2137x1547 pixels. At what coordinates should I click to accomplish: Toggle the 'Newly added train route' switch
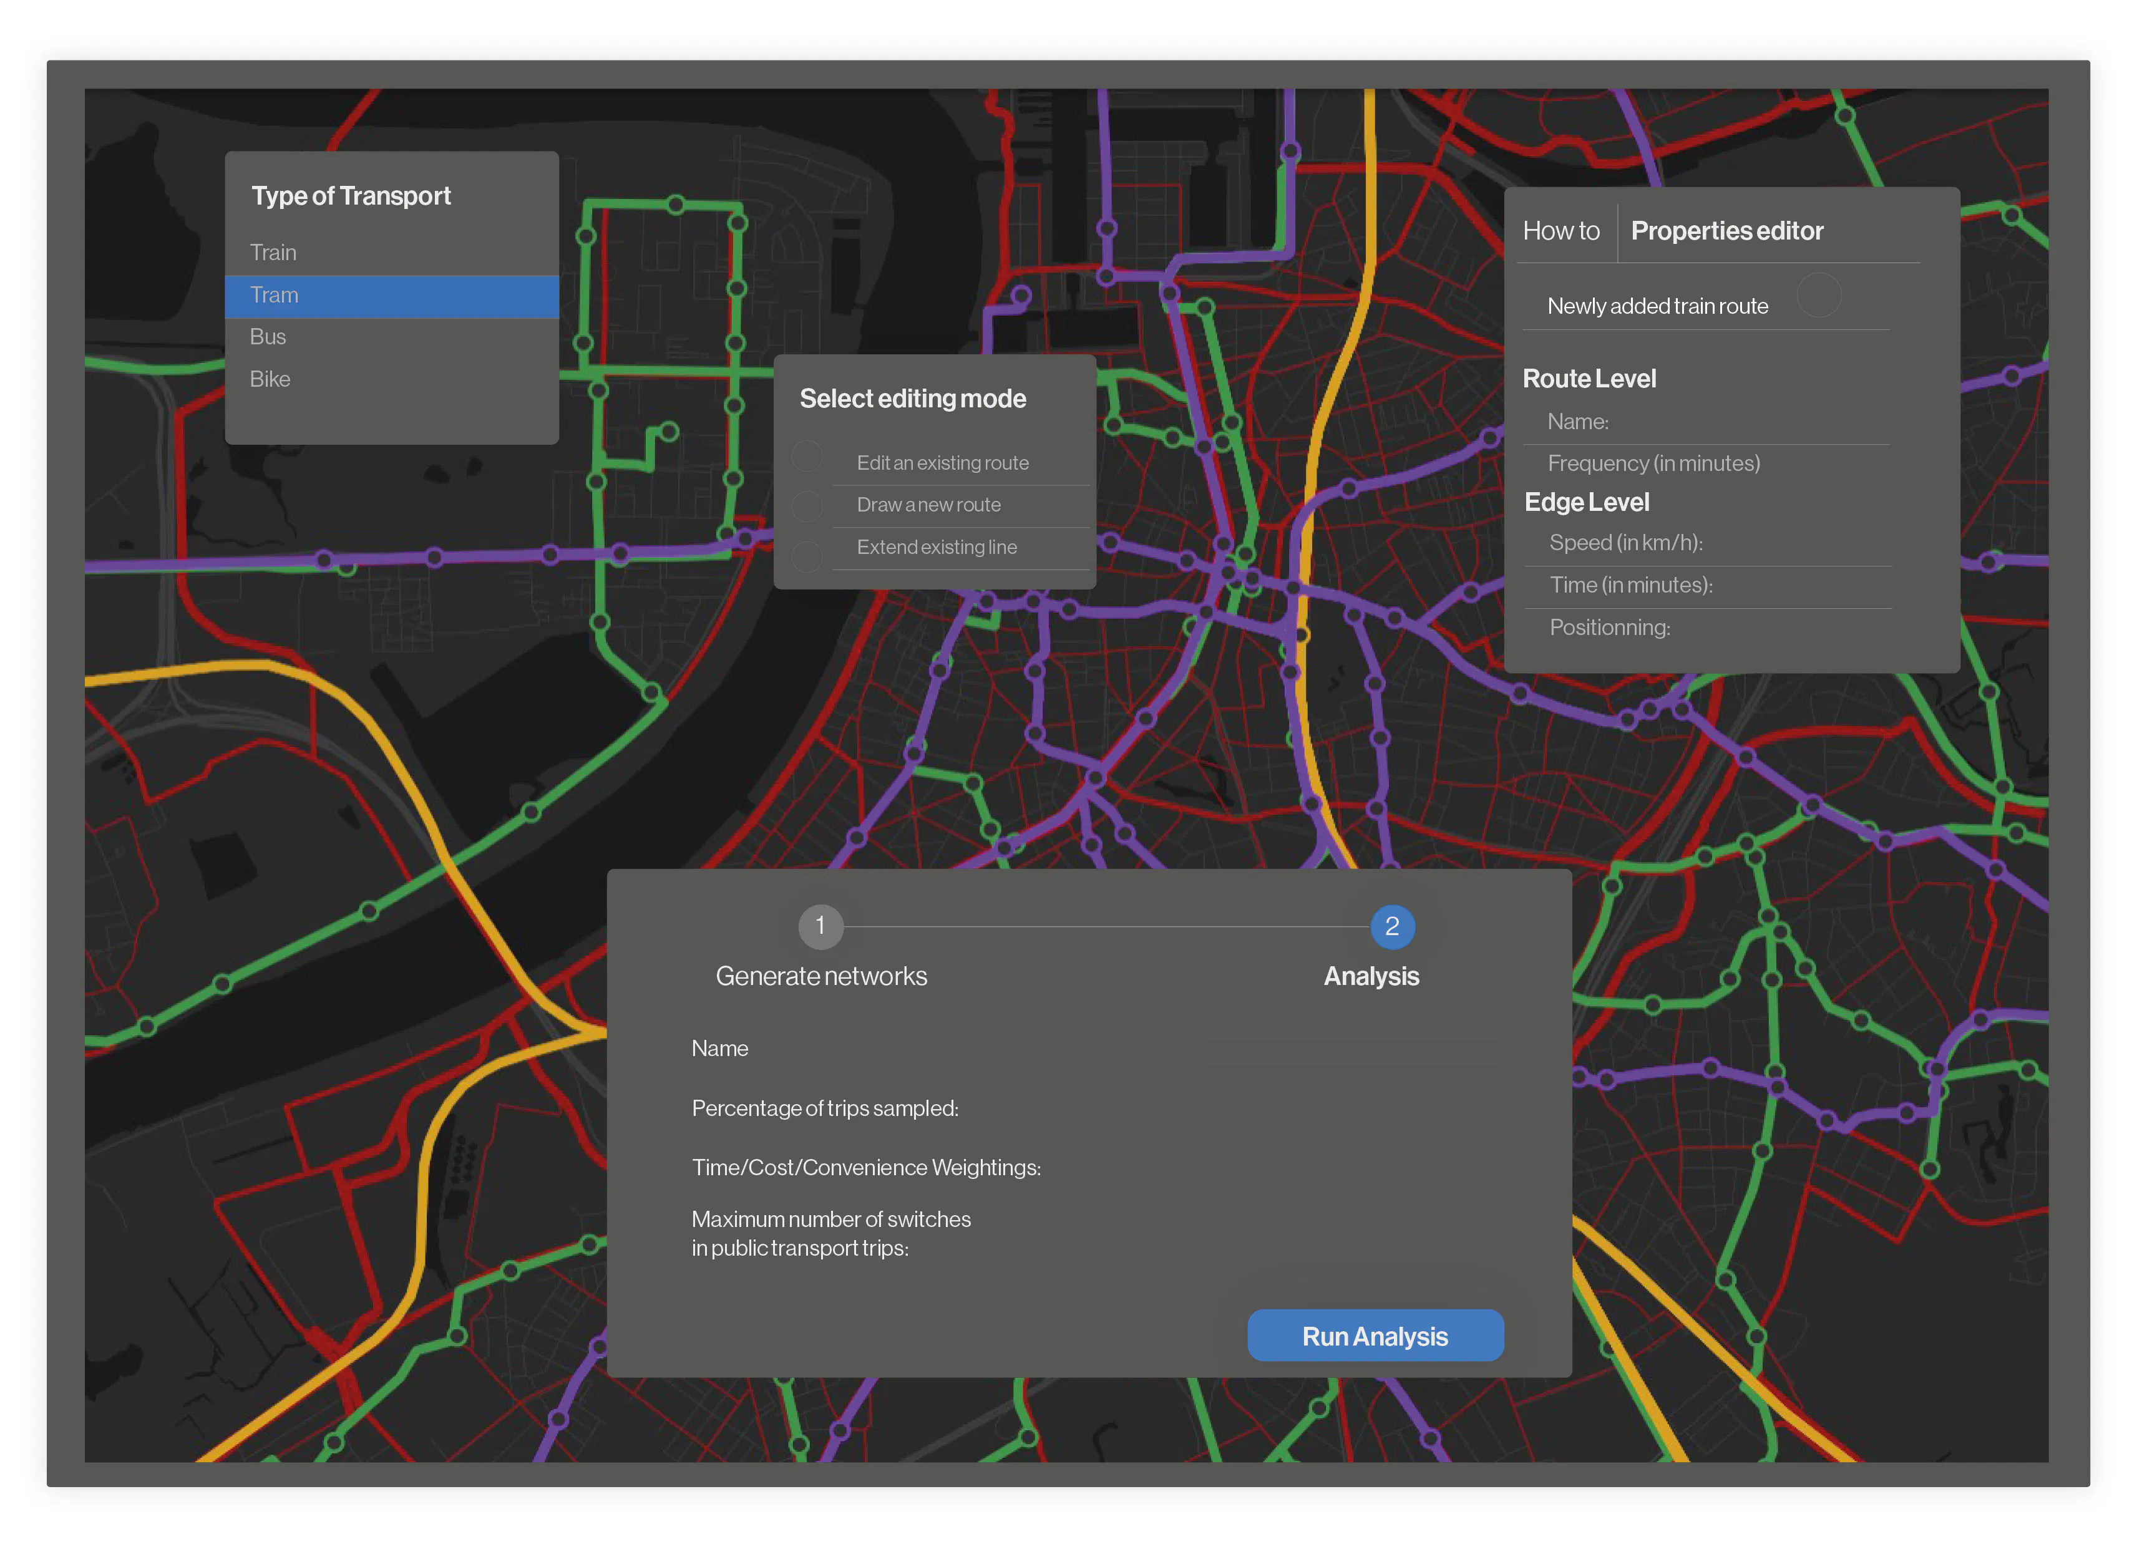pyautogui.click(x=1821, y=295)
